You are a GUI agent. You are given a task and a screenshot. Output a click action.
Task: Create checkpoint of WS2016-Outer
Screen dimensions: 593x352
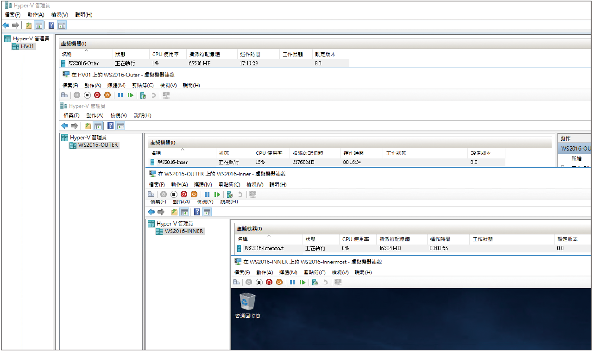[x=143, y=95]
